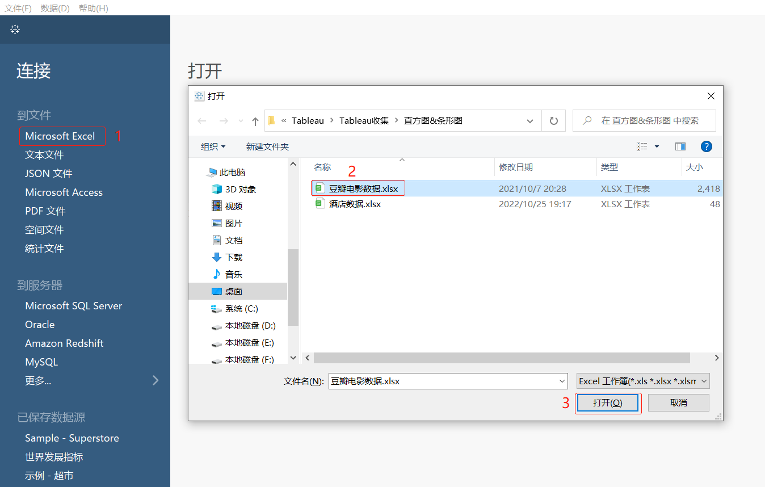This screenshot has width=765, height=487.
Task: Click the 豆瓣电影数据.xlsx file icon
Action: tap(320, 188)
